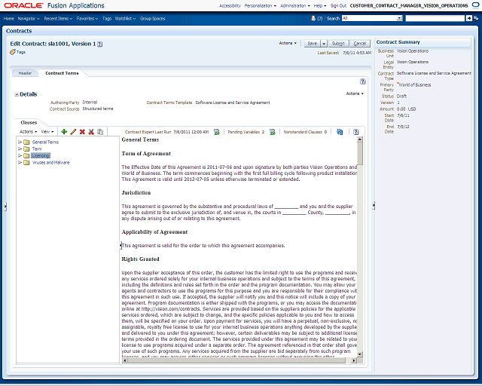Click the paste clipboard icon in Clauses toolbar
This screenshot has height=386, width=482.
(x=100, y=132)
